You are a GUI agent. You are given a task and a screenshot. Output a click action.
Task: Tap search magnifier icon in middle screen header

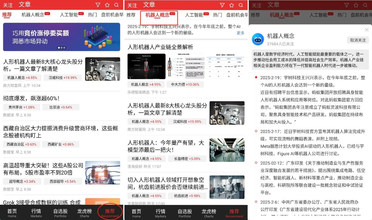click(241, 5)
